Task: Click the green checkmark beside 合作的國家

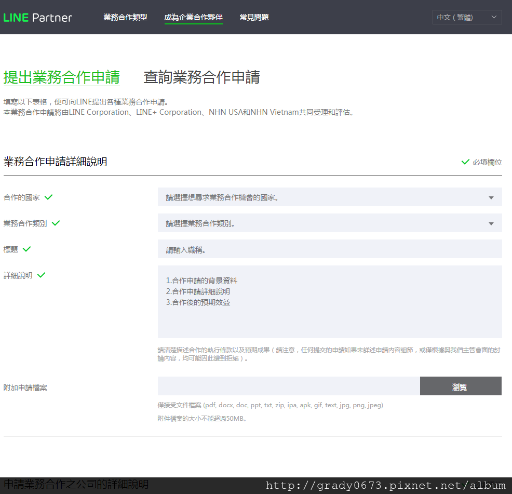Action: (x=49, y=197)
